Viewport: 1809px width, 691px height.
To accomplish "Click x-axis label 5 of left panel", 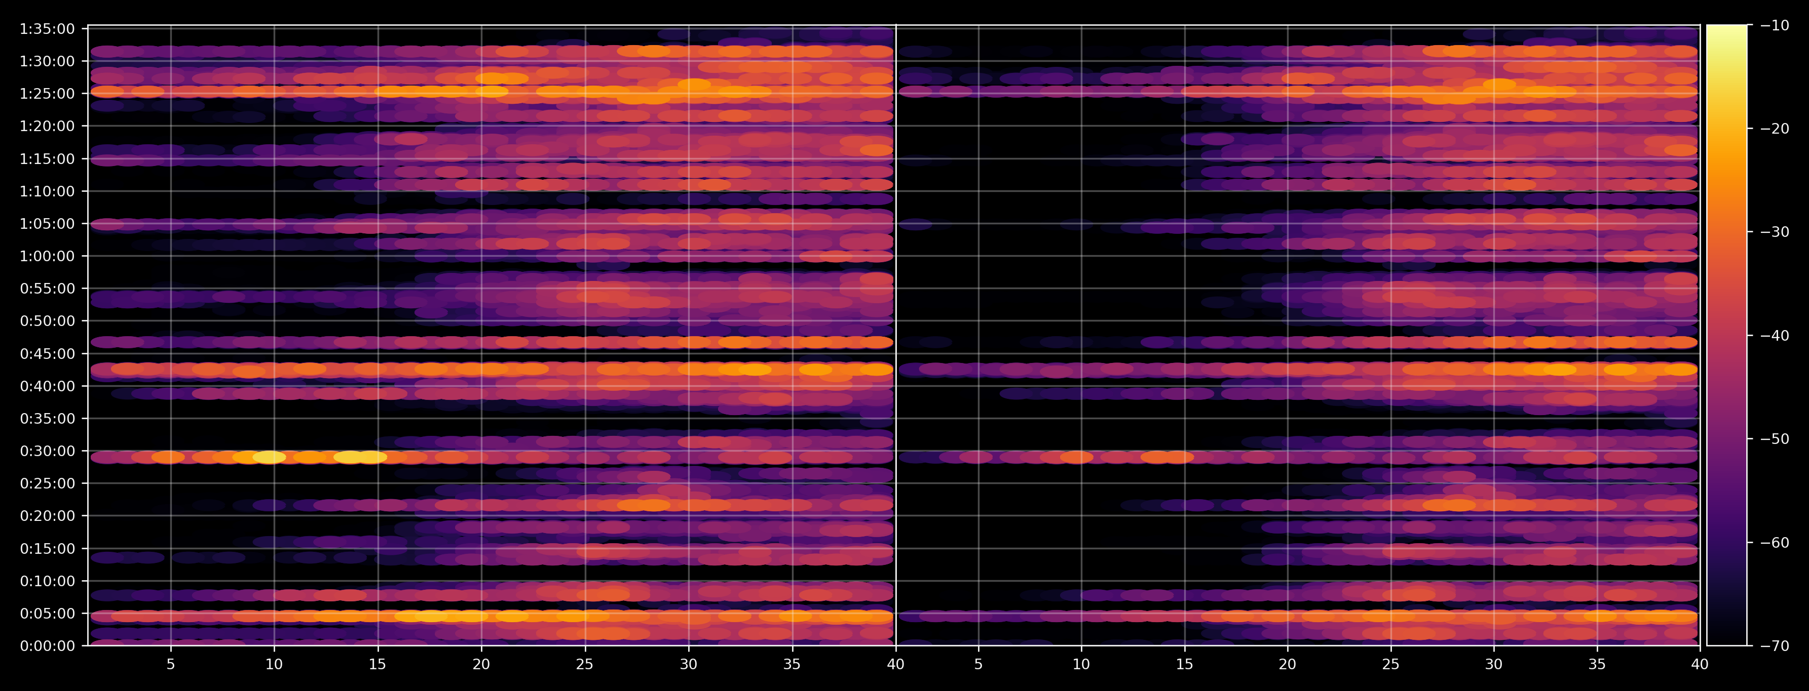I will pos(171,664).
